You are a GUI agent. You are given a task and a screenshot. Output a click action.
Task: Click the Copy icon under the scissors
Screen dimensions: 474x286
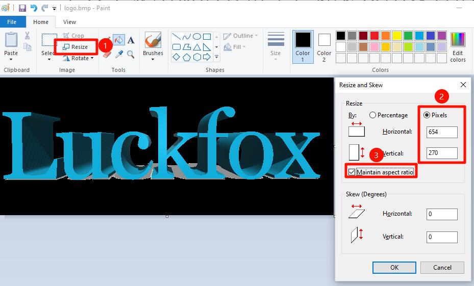click(x=27, y=47)
